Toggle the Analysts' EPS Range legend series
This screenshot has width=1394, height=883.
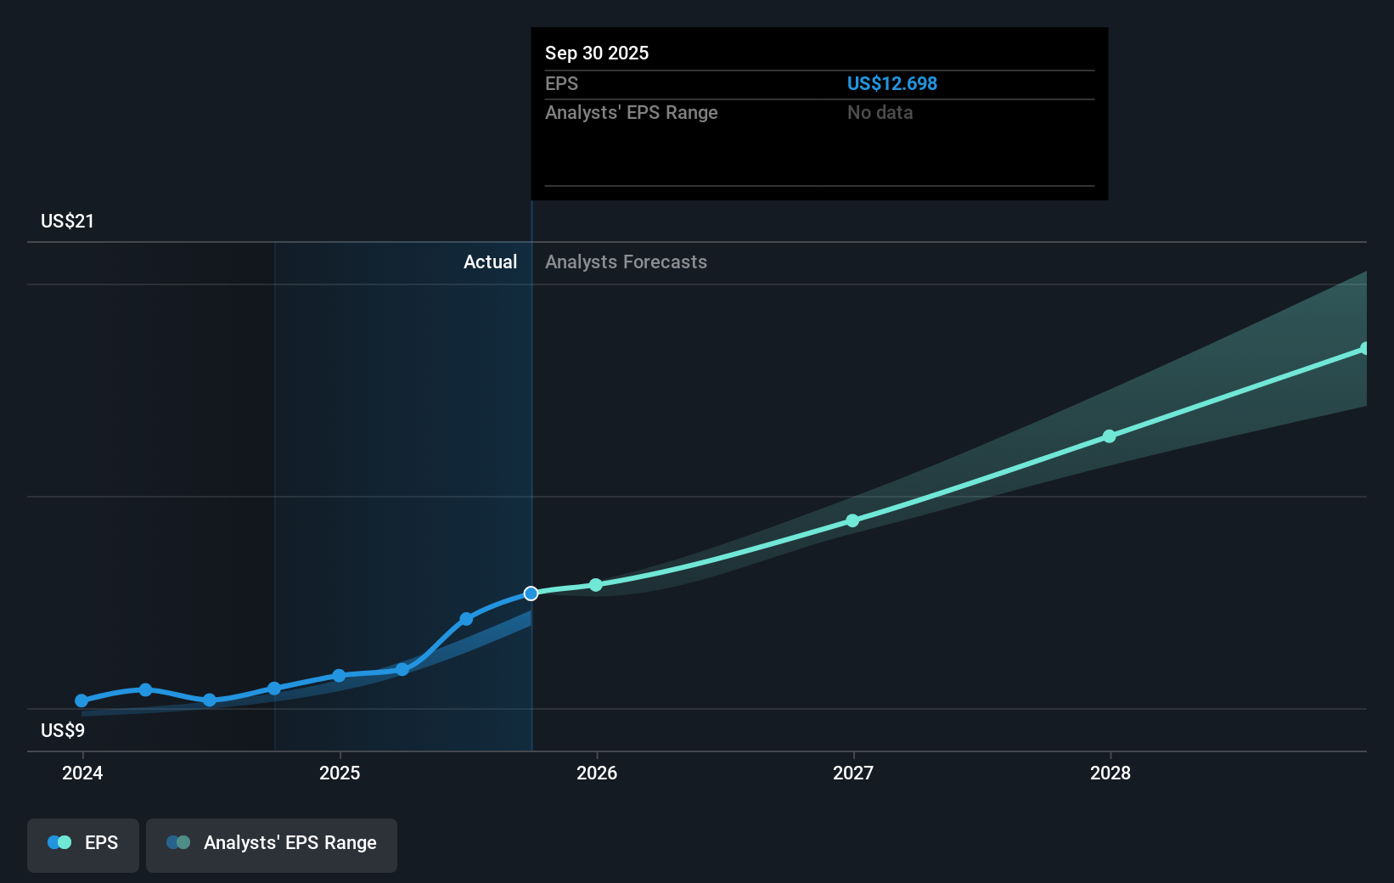[272, 845]
